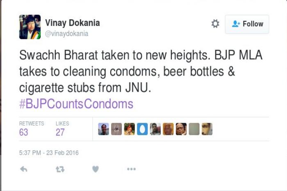Viewport: 287px width, 191px height.
Task: View the 63 retweets list
Action: tap(32, 129)
